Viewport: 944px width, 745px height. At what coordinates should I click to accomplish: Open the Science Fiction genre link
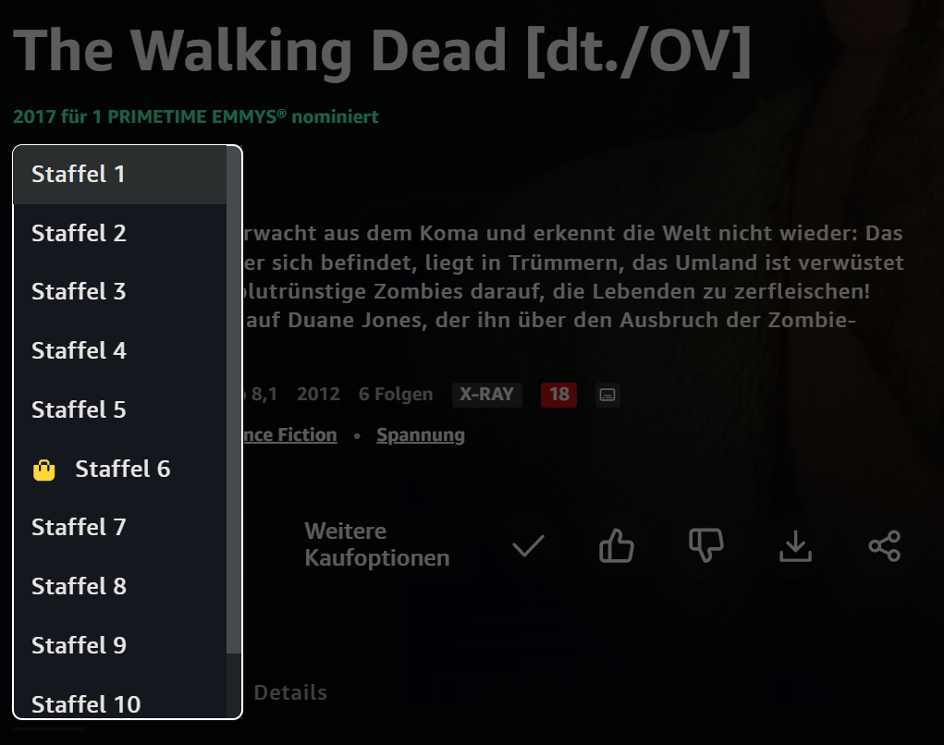[x=290, y=435]
